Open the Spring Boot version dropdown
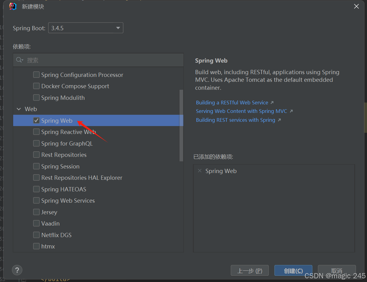Viewport: 367px width, 282px height. point(86,28)
